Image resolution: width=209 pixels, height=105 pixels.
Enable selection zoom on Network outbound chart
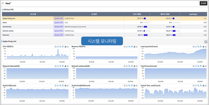click(129, 66)
